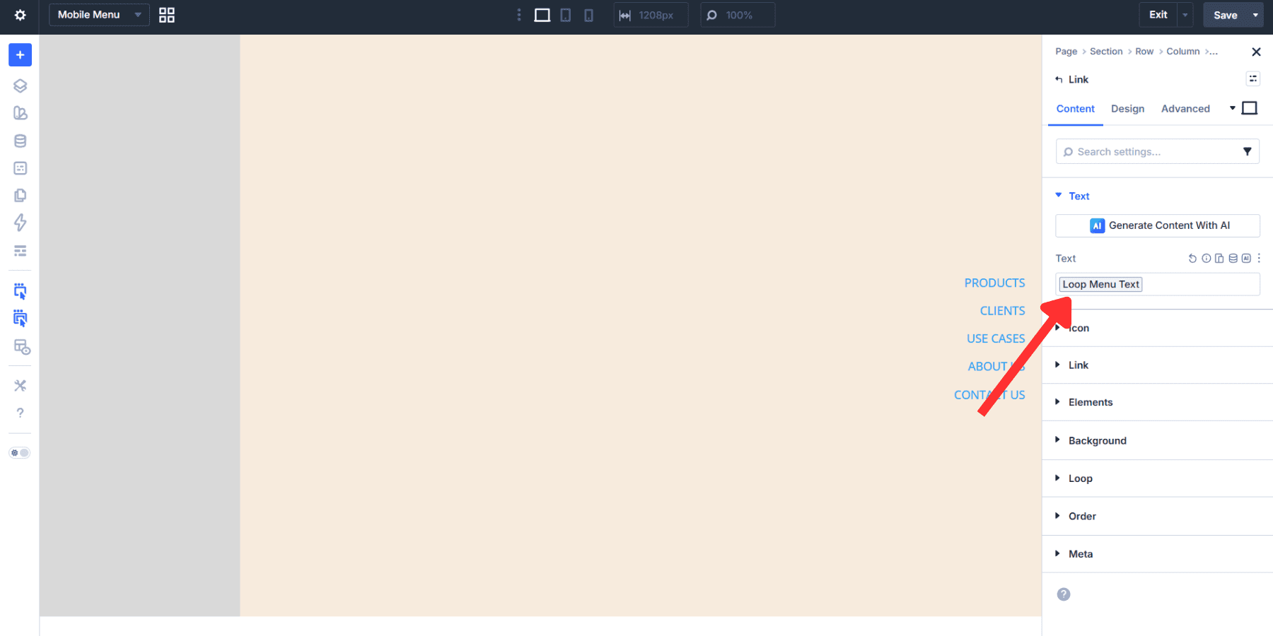Switch preview to mobile view

(x=588, y=15)
